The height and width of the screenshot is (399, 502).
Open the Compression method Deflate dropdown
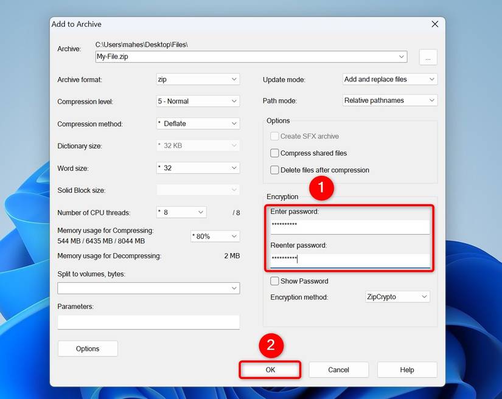pyautogui.click(x=198, y=123)
